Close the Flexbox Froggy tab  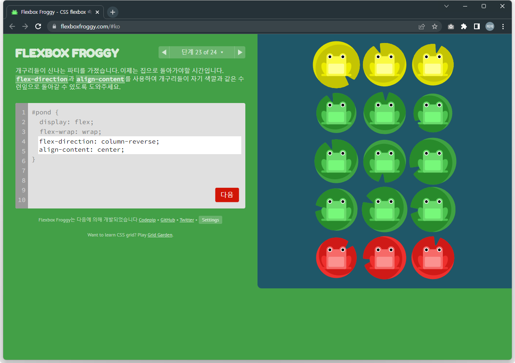tap(97, 12)
